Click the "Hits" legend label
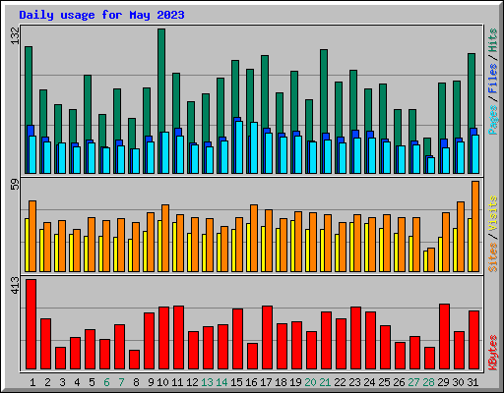504x393 pixels. pyautogui.click(x=492, y=40)
